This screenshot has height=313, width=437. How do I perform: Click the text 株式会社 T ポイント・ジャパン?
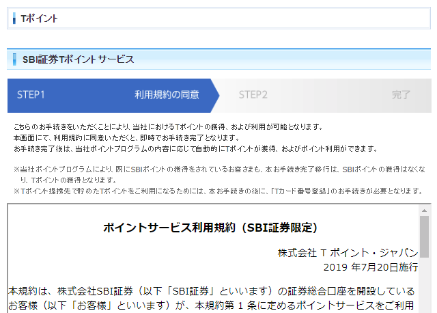pos(348,253)
